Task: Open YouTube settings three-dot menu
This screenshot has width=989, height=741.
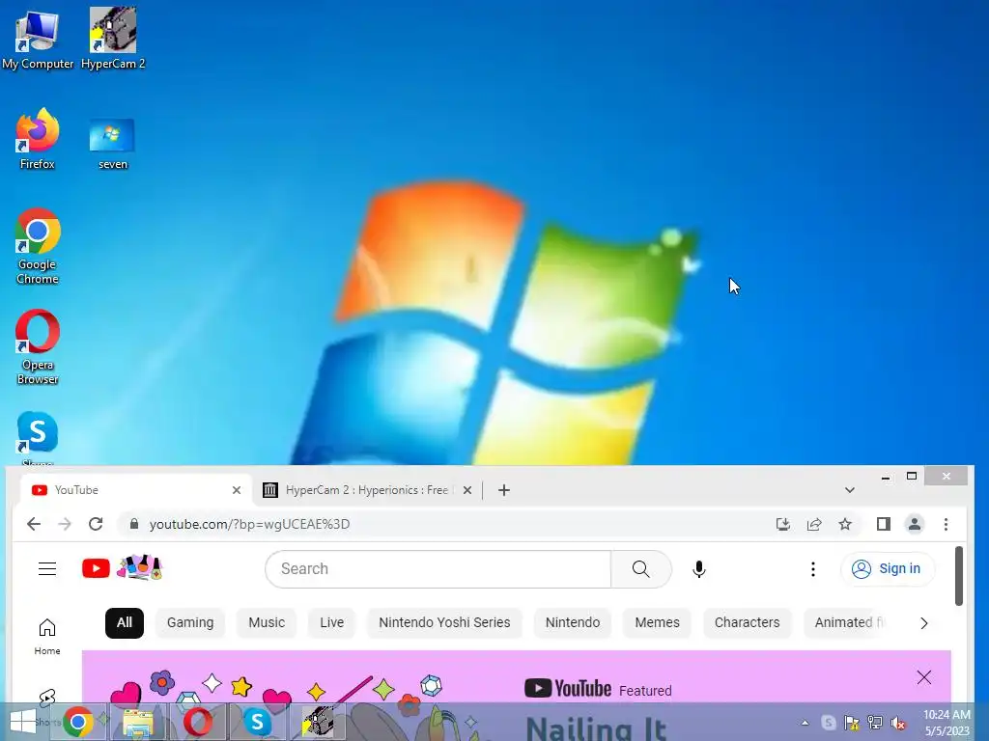Action: click(813, 569)
